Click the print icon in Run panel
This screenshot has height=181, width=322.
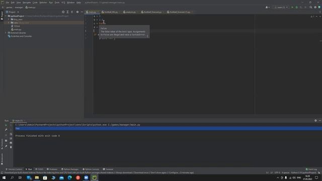coord(11,143)
